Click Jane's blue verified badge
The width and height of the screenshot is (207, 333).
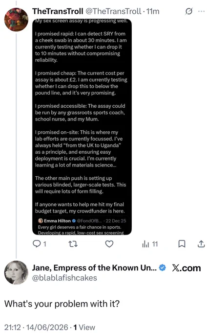(x=163, y=268)
